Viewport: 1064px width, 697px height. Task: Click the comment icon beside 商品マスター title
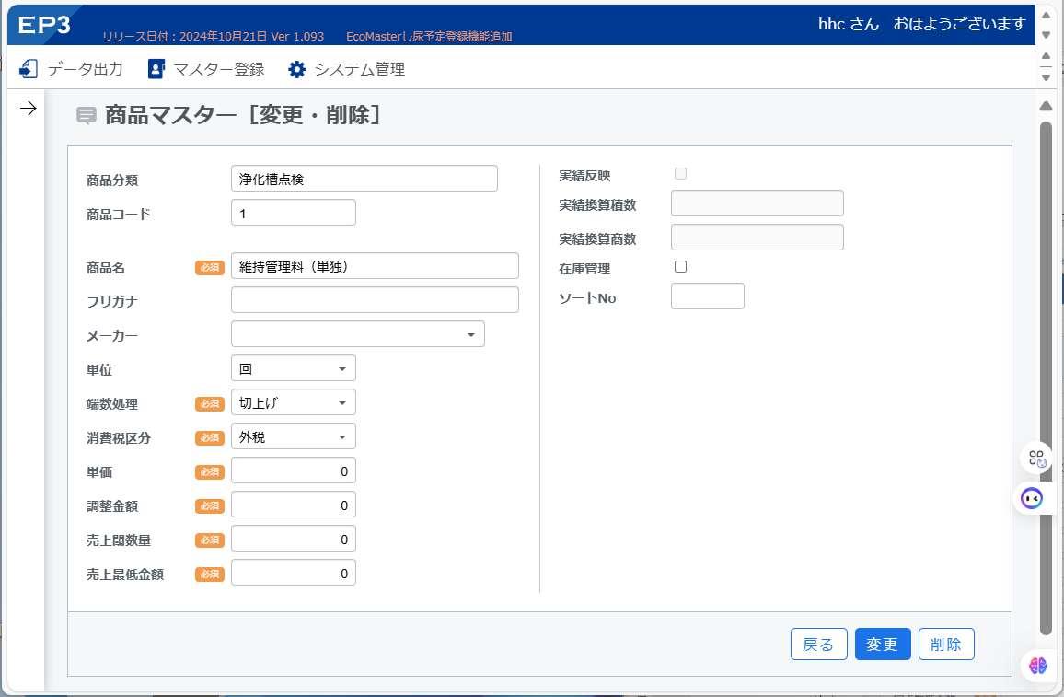[x=87, y=115]
